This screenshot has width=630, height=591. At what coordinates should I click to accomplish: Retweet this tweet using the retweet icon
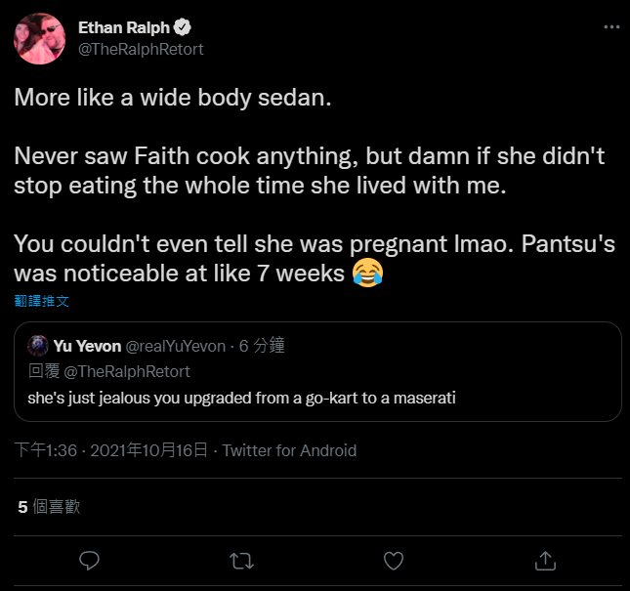click(241, 561)
